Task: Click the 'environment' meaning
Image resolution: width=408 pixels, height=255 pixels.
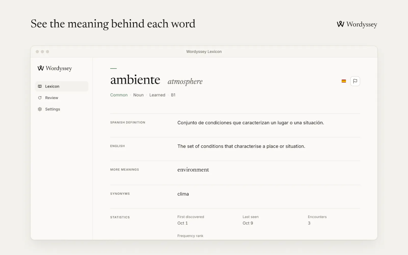Action: (193, 170)
